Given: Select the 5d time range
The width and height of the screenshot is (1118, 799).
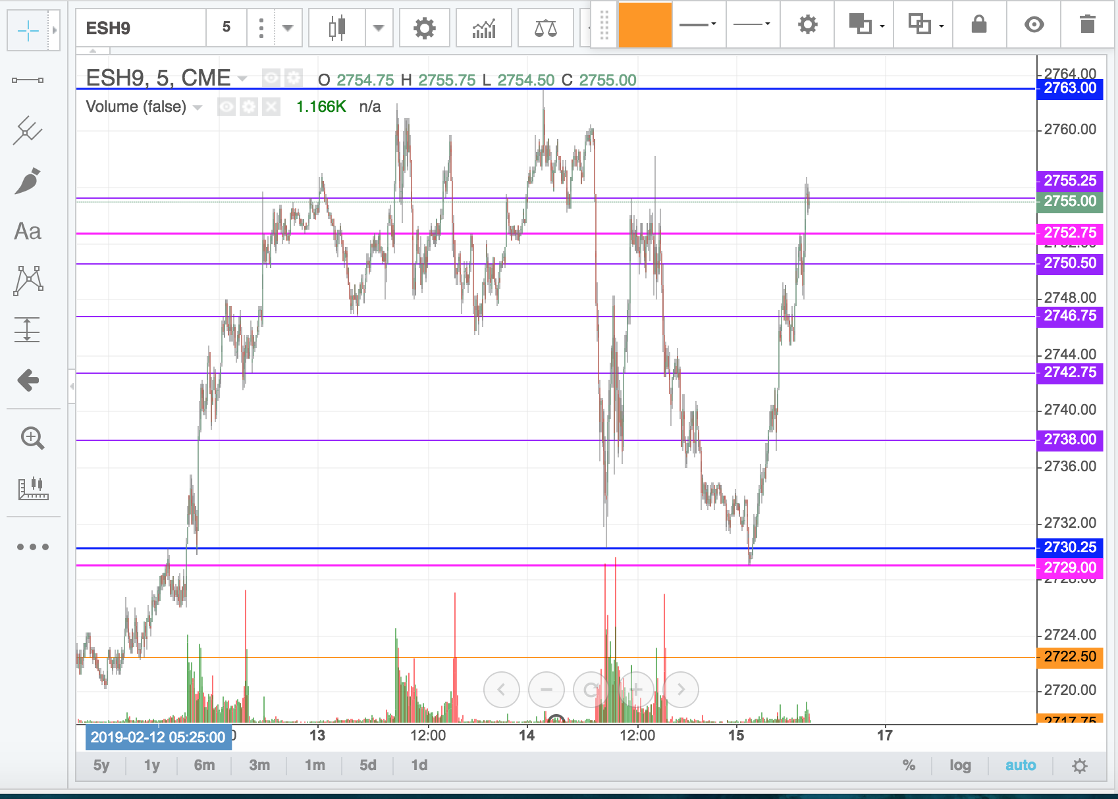Looking at the screenshot, I should [368, 765].
